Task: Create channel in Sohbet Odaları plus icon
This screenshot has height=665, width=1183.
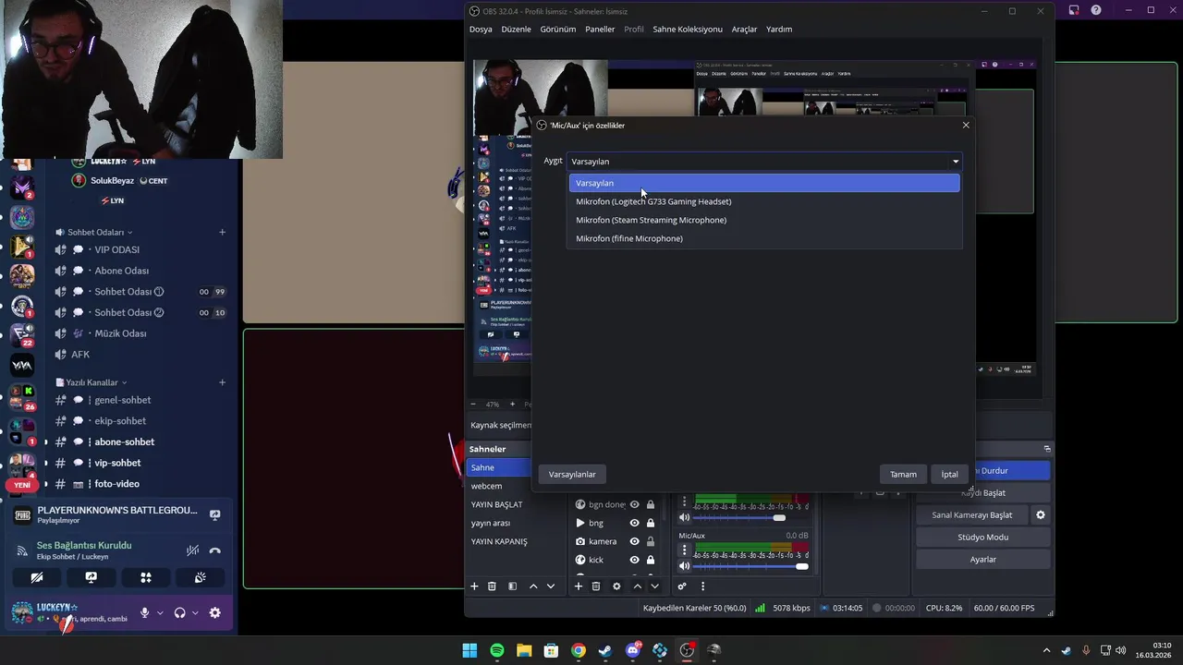Action: coord(222,232)
